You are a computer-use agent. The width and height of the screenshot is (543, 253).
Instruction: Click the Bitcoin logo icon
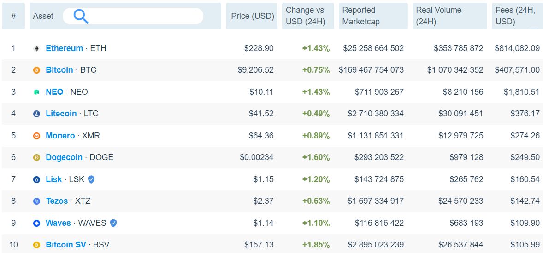click(37, 70)
